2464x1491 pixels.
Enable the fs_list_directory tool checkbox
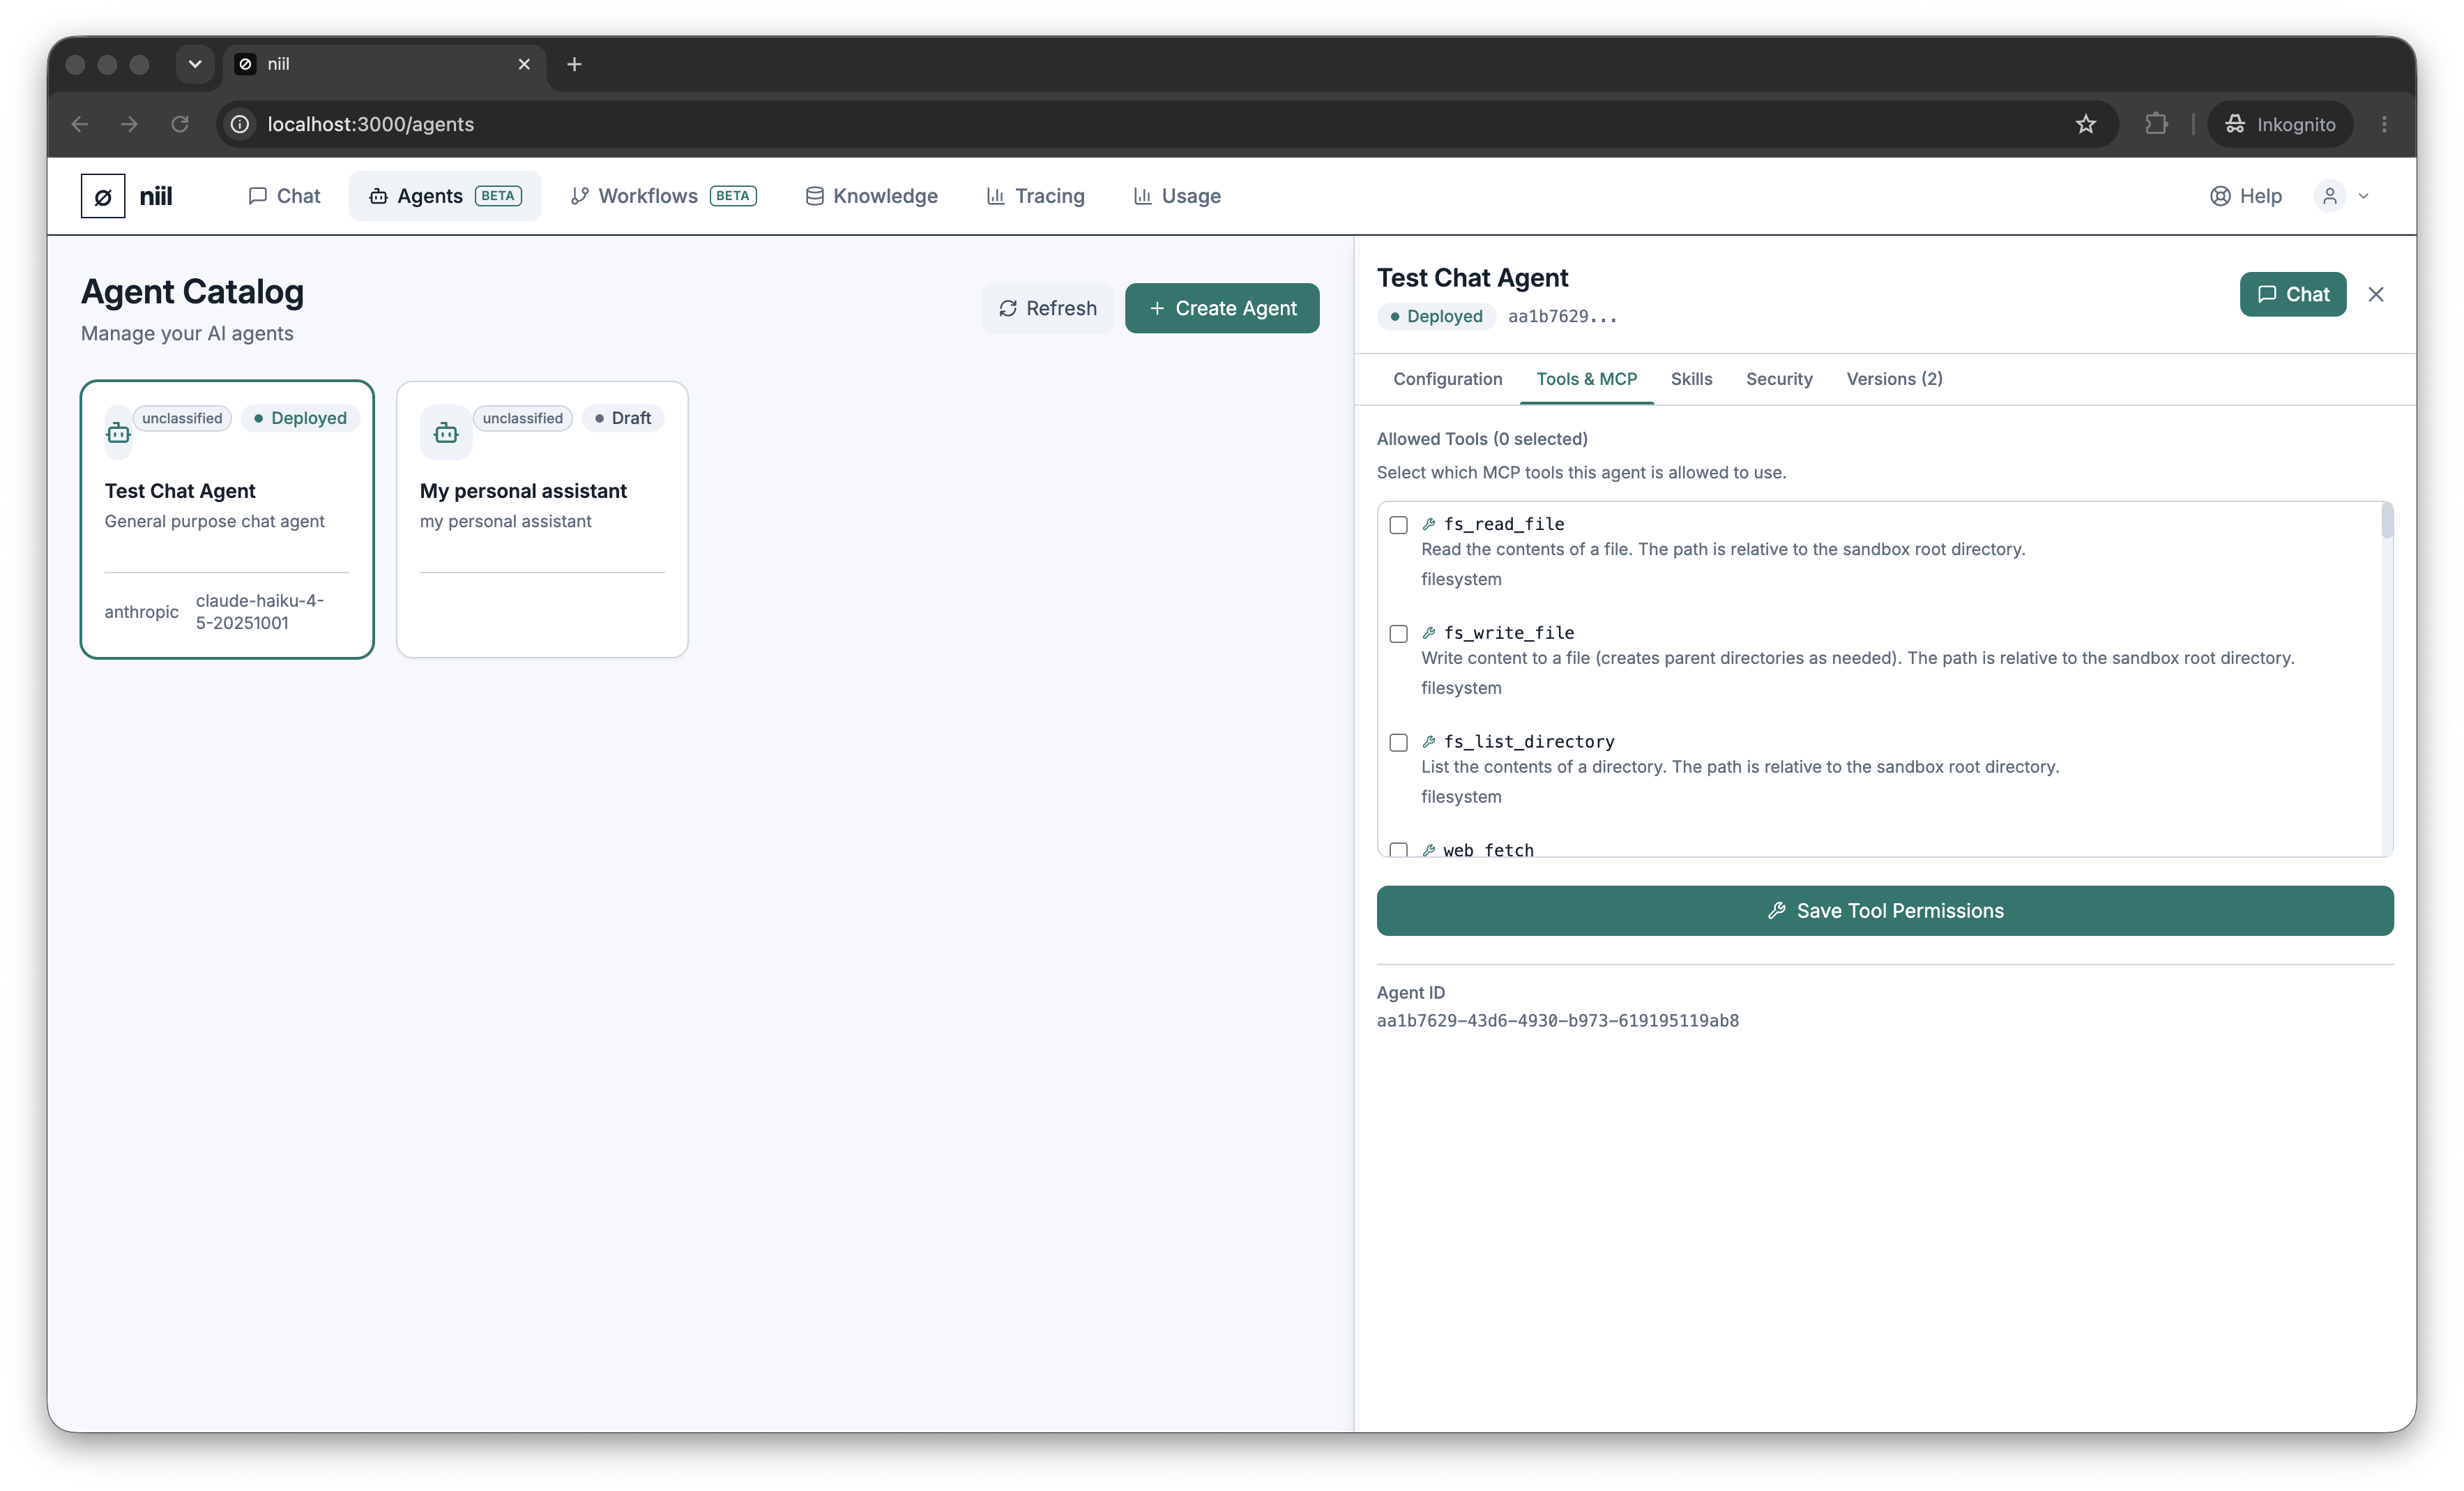click(1398, 743)
